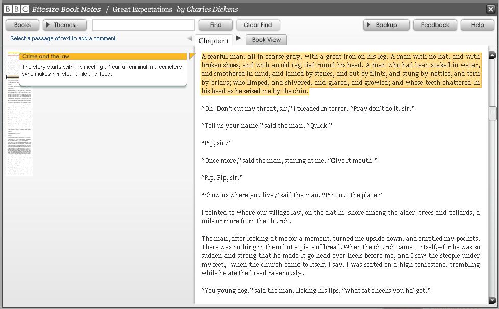499x309 pixels.
Task: Close the Bitesize Book Notes window
Action: click(490, 9)
